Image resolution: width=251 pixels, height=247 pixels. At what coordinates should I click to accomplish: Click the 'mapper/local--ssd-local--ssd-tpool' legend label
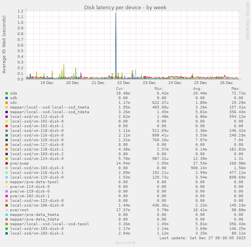click(50, 224)
